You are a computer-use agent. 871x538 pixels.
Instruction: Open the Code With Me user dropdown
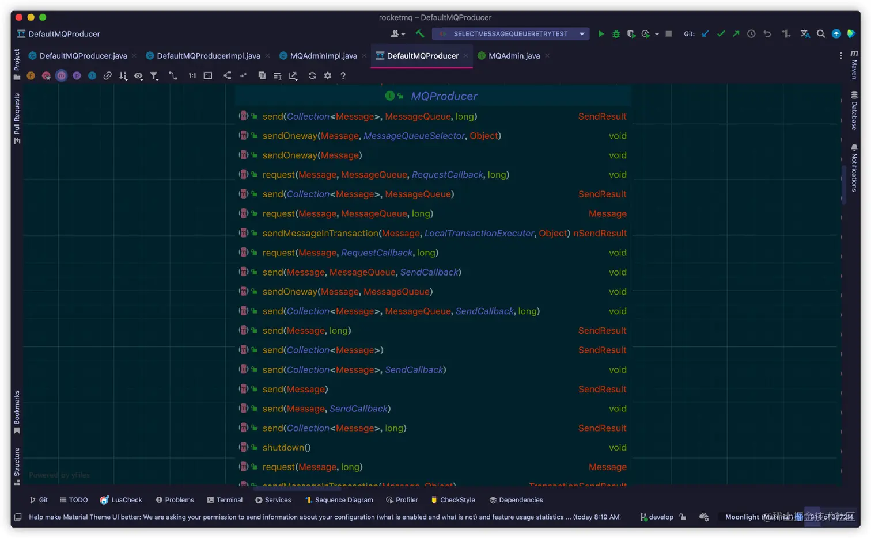tap(398, 34)
